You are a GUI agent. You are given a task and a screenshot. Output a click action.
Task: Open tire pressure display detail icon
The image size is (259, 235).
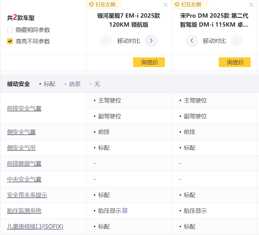click(125, 211)
